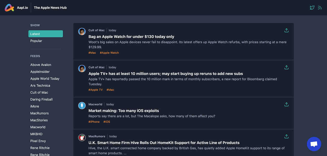Open the Daring Fireball feed
The height and width of the screenshot is (156, 327).
[41, 99]
